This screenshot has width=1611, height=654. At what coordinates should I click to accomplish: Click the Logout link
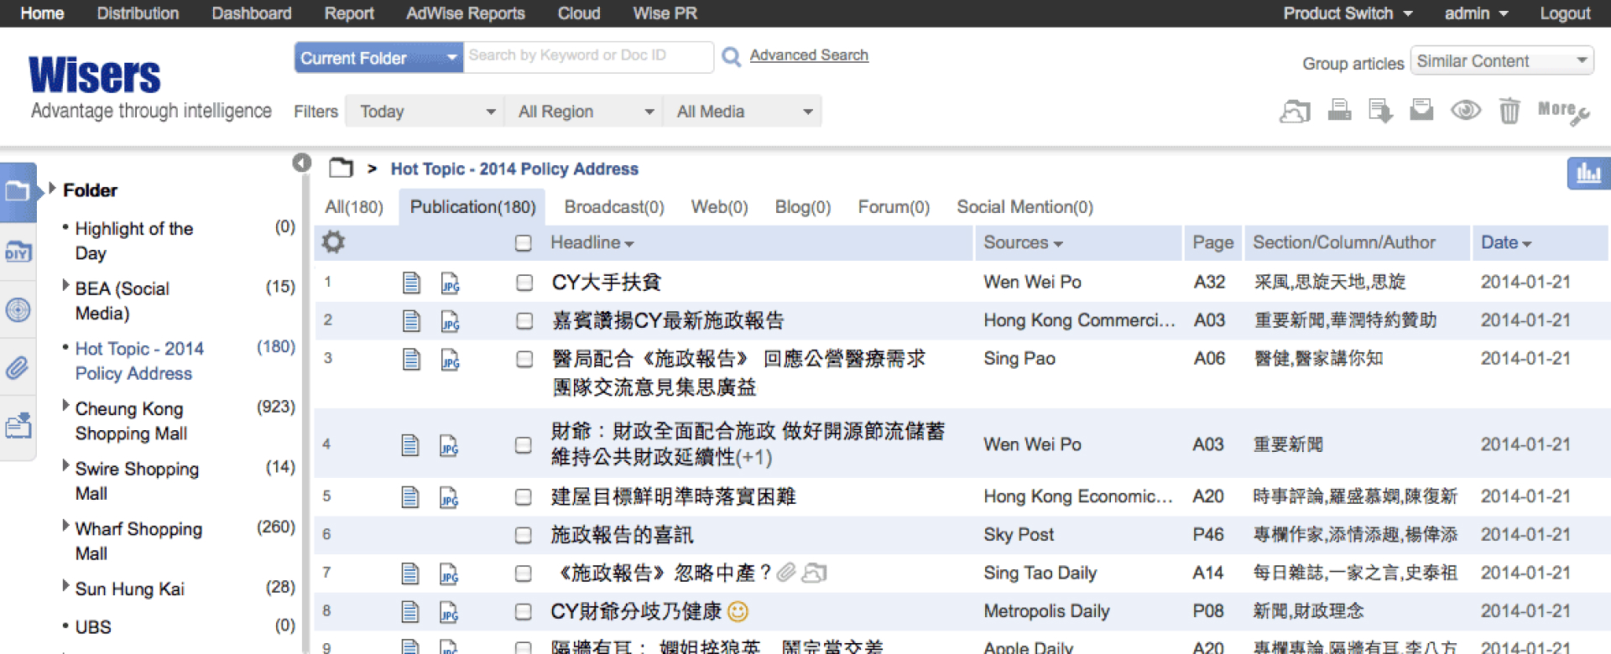click(x=1564, y=13)
